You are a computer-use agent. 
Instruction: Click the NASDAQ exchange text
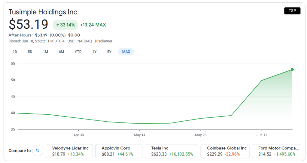(85, 41)
